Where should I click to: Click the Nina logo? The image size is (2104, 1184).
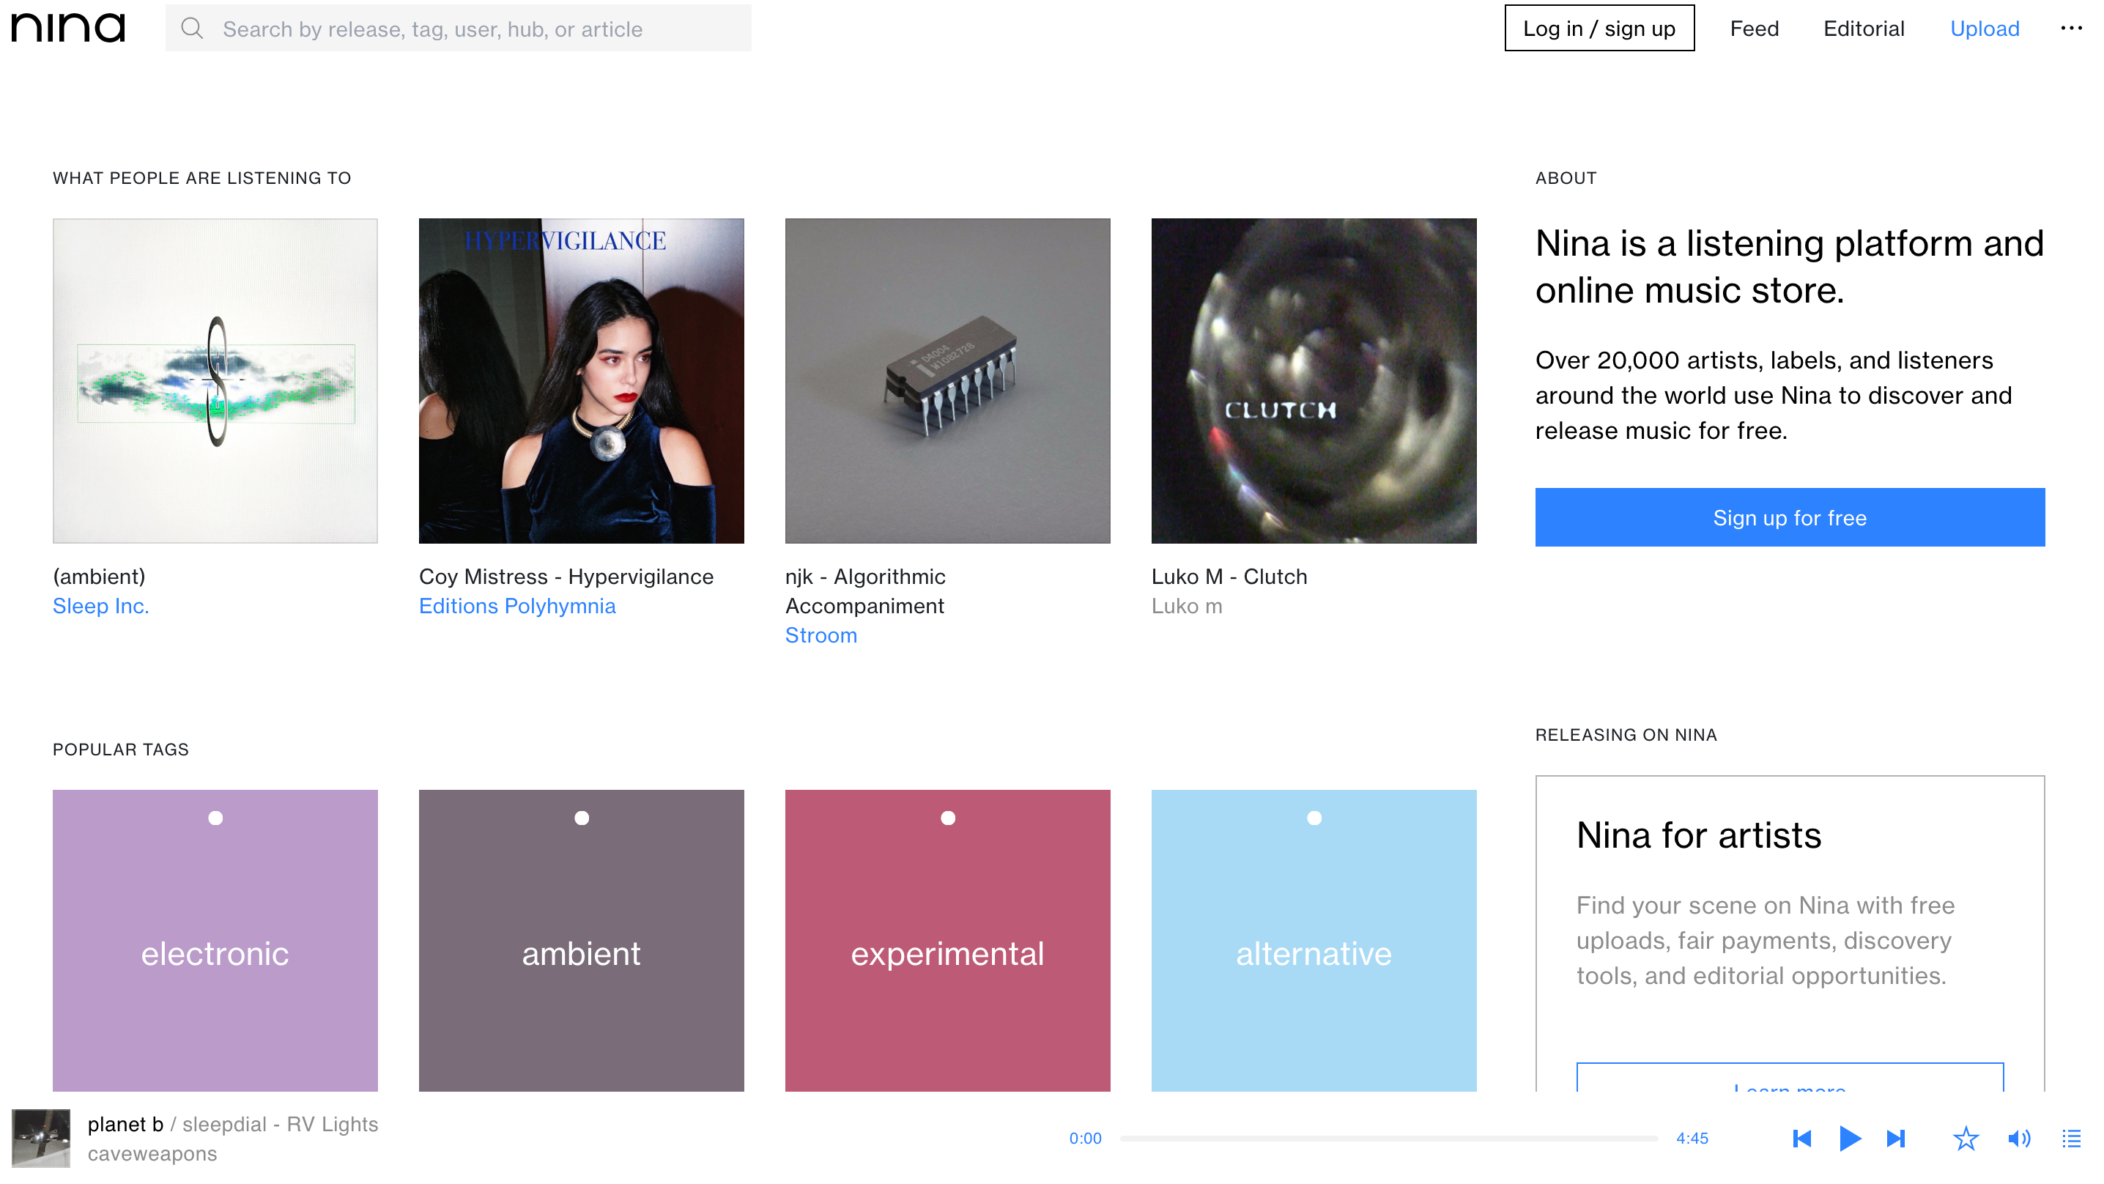coord(68,28)
